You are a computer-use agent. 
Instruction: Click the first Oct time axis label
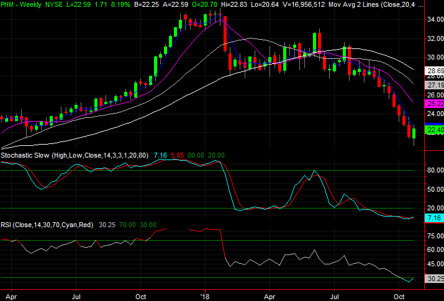[x=141, y=297]
